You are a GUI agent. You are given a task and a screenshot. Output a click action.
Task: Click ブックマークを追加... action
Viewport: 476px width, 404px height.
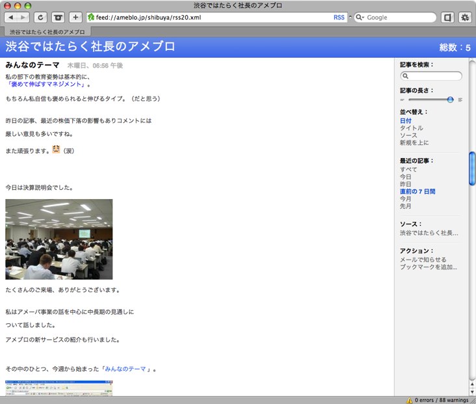(429, 267)
